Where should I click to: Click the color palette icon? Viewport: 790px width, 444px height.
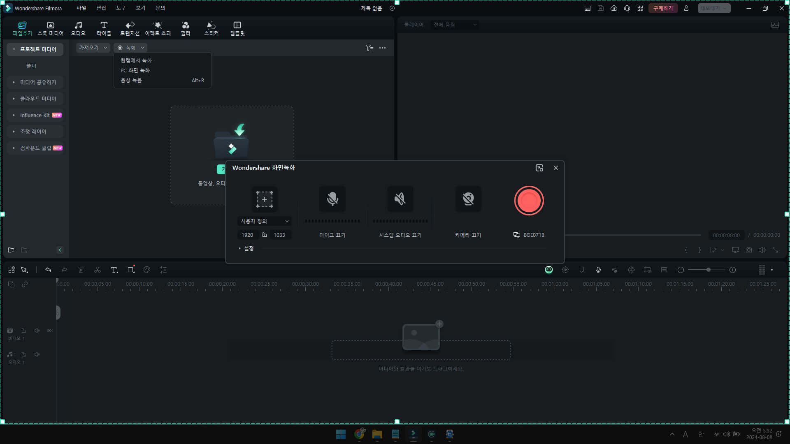click(x=147, y=270)
